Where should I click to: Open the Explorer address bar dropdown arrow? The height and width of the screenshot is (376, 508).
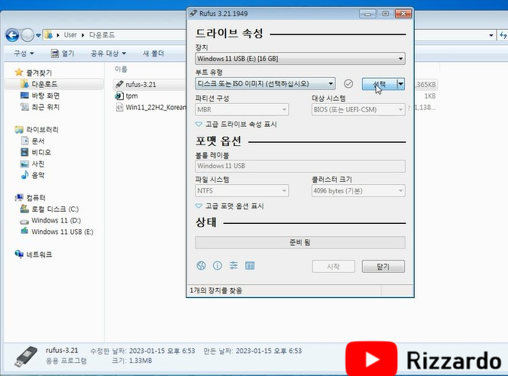(491, 35)
